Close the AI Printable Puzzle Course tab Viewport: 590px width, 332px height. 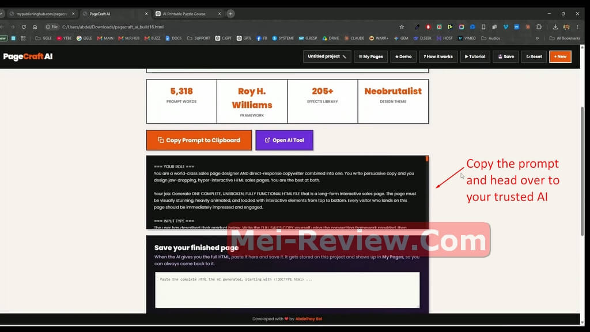(x=220, y=14)
